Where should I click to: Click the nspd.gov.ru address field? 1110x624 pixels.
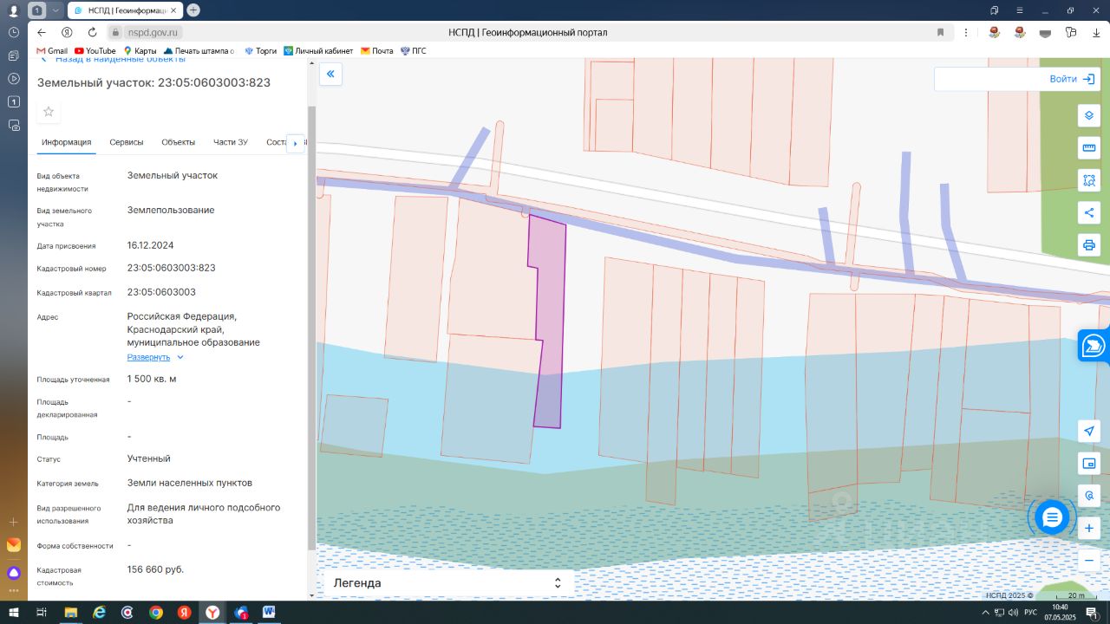pyautogui.click(x=153, y=32)
